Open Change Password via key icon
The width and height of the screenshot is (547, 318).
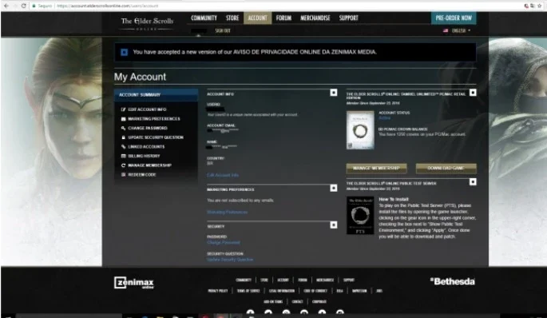pos(123,128)
